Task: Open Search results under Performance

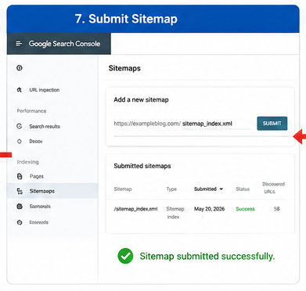Action: pyautogui.click(x=45, y=127)
